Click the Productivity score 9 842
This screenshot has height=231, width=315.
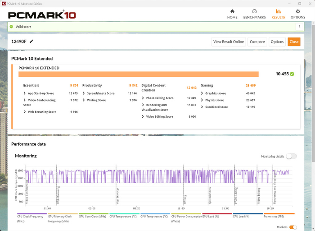pos(133,85)
